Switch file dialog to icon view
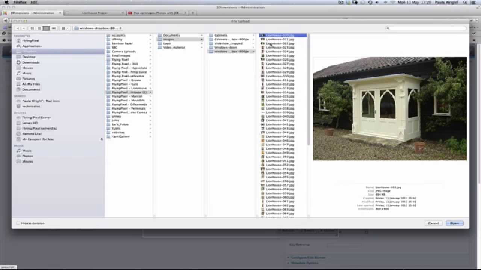The width and height of the screenshot is (481, 270). tap(32, 28)
